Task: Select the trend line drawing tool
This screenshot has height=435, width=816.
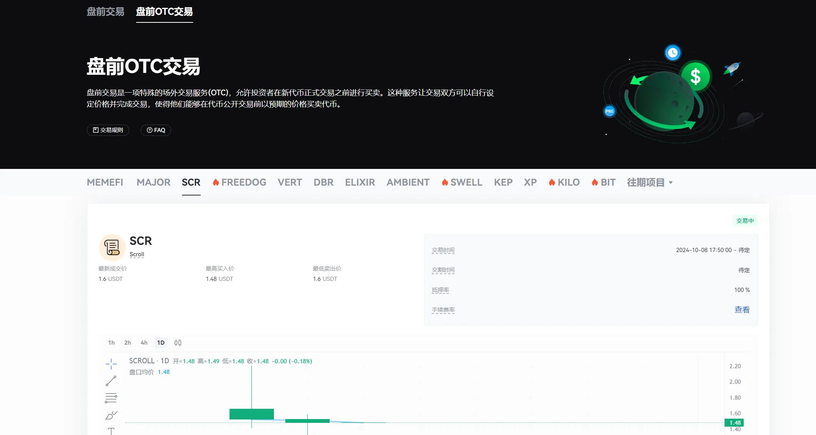Action: pyautogui.click(x=111, y=381)
